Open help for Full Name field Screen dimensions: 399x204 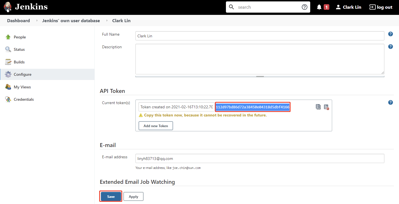coord(390,34)
